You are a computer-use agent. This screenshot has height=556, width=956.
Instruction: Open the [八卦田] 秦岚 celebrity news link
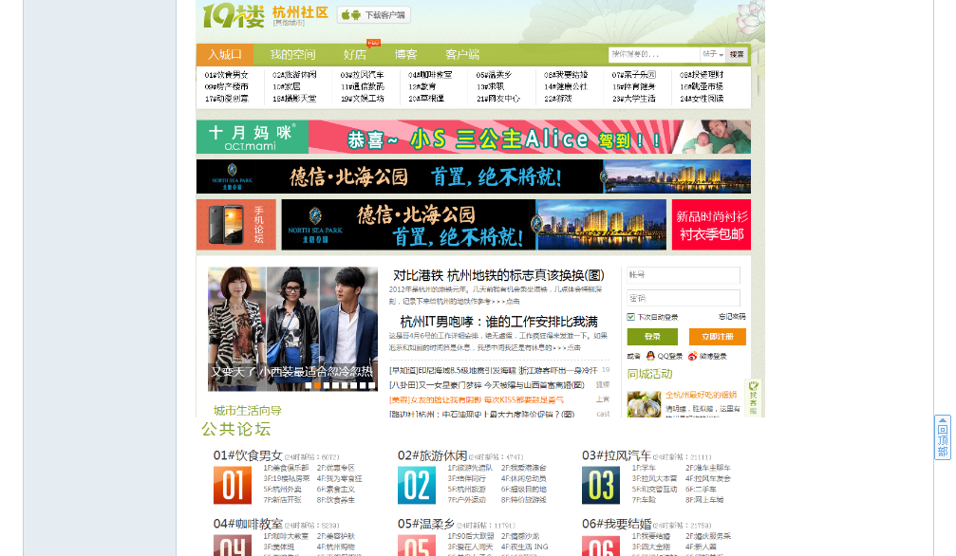click(x=486, y=384)
